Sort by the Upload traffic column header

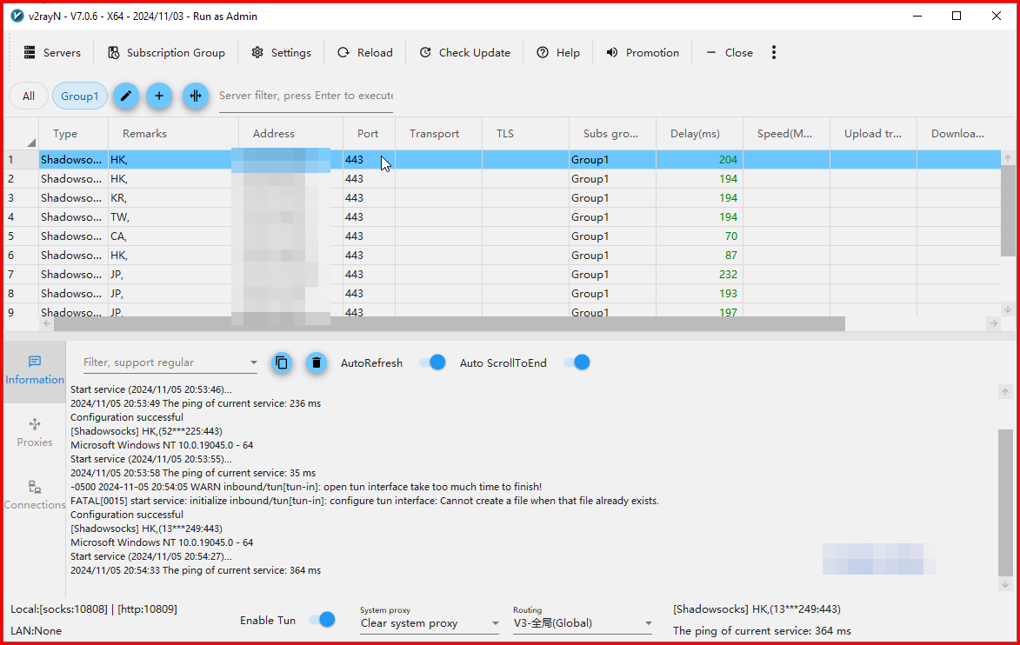874,133
